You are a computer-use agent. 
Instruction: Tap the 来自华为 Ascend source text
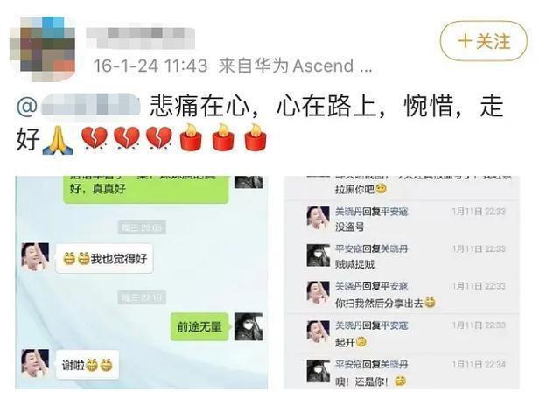tap(295, 66)
